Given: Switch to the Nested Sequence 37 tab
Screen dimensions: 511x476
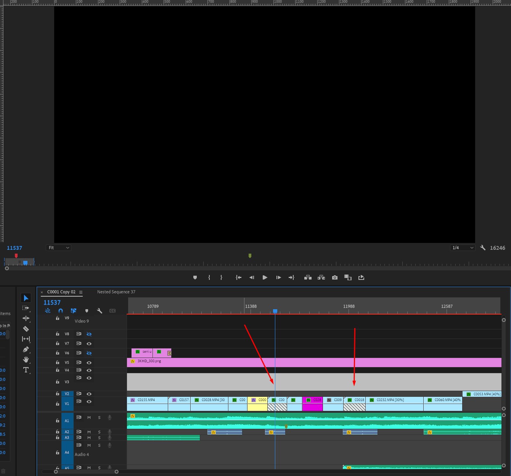Looking at the screenshot, I should coord(116,292).
